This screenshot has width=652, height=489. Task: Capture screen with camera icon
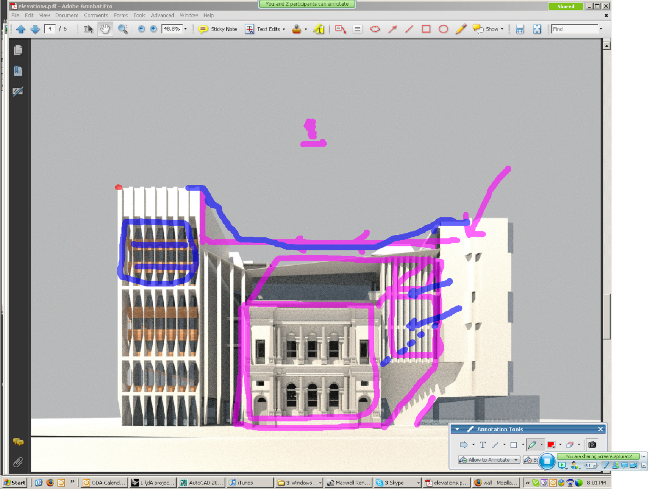click(592, 445)
